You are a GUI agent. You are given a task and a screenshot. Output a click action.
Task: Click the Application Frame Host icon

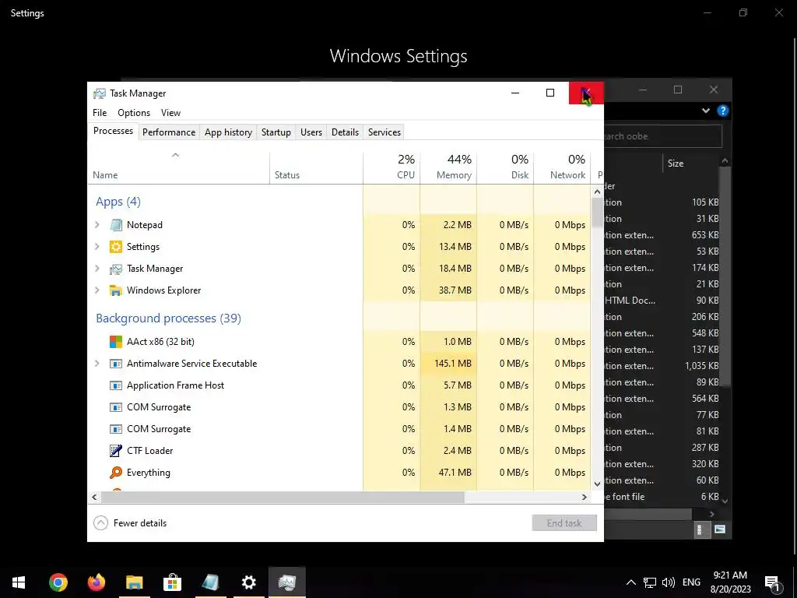[x=116, y=385]
